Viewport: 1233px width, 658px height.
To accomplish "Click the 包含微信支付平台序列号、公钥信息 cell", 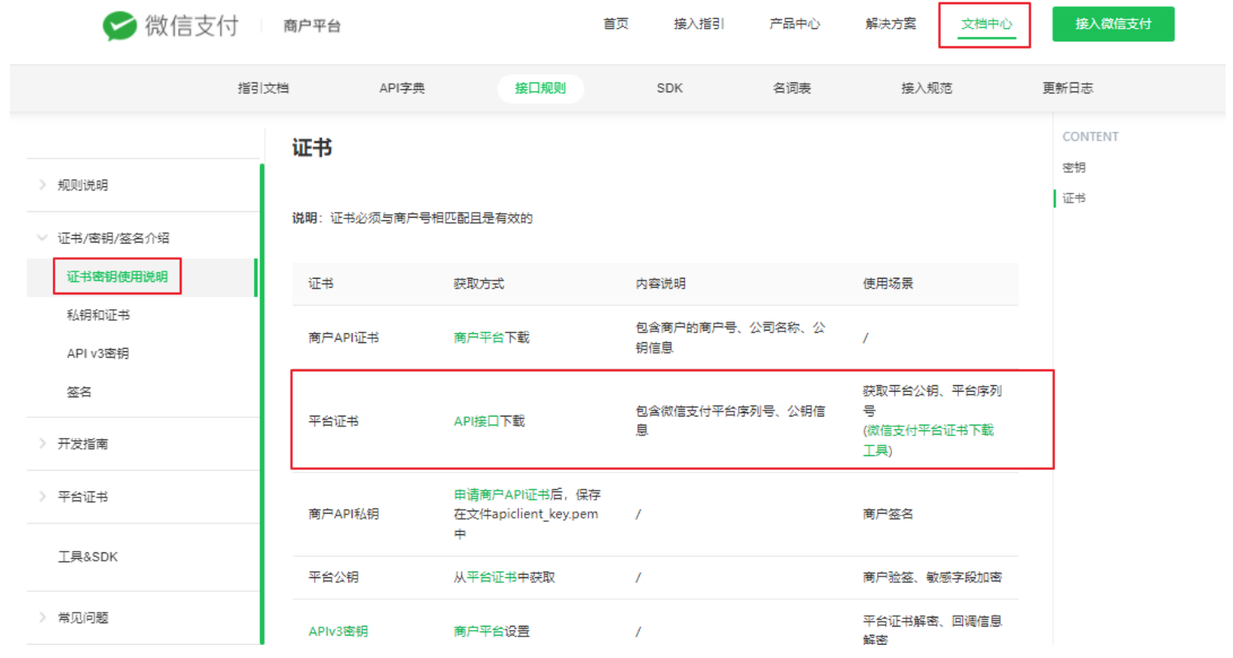I will coord(732,420).
